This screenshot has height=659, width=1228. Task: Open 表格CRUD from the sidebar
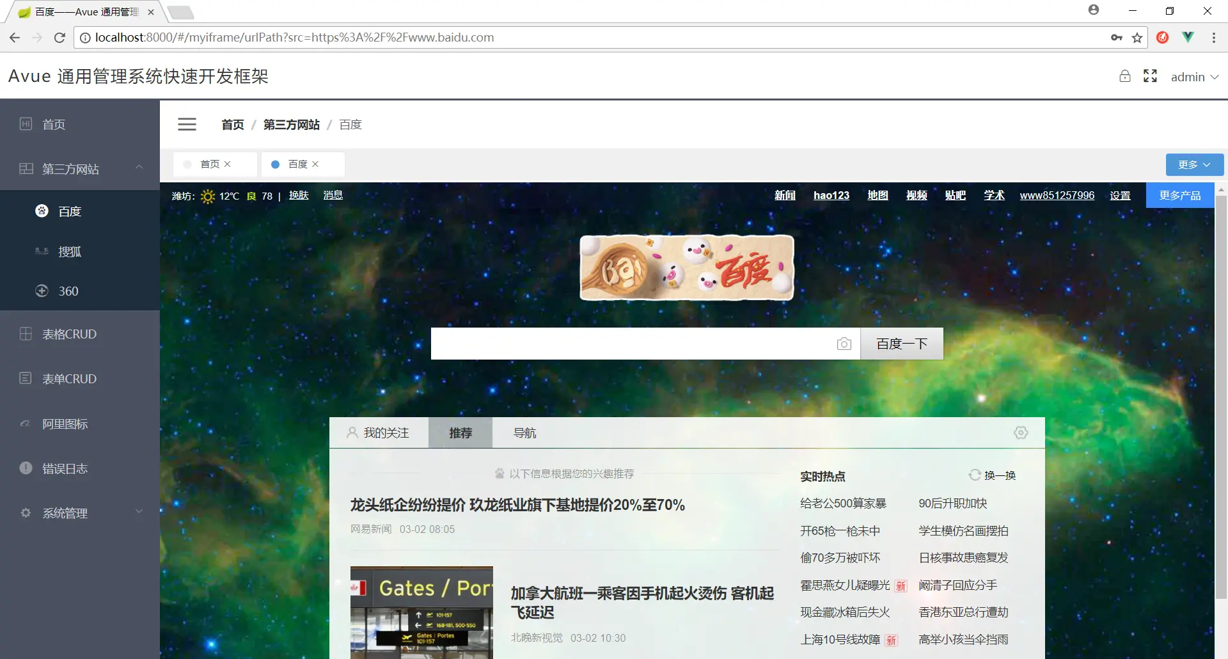pos(80,334)
